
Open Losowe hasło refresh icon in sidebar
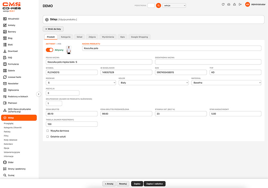tap(5, 77)
